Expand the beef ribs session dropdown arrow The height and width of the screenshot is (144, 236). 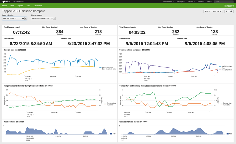click(x=26, y=19)
